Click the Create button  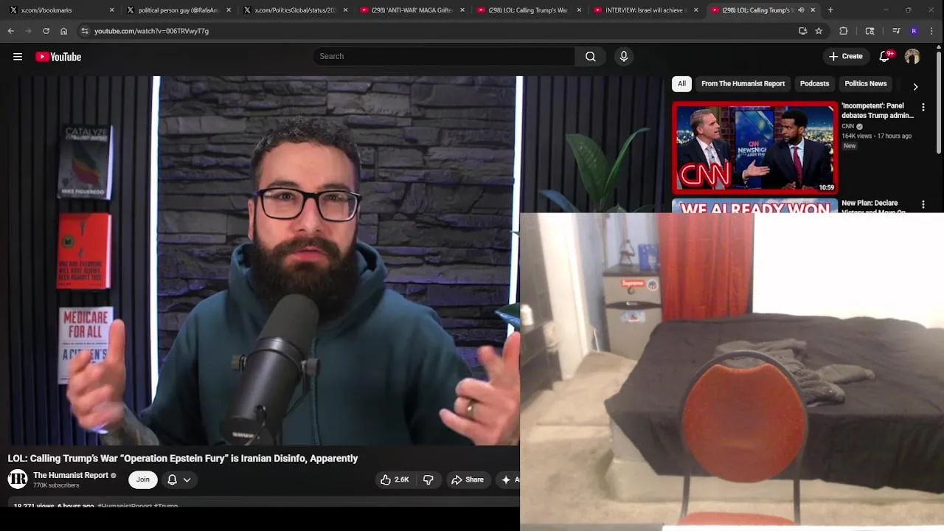pyautogui.click(x=845, y=57)
